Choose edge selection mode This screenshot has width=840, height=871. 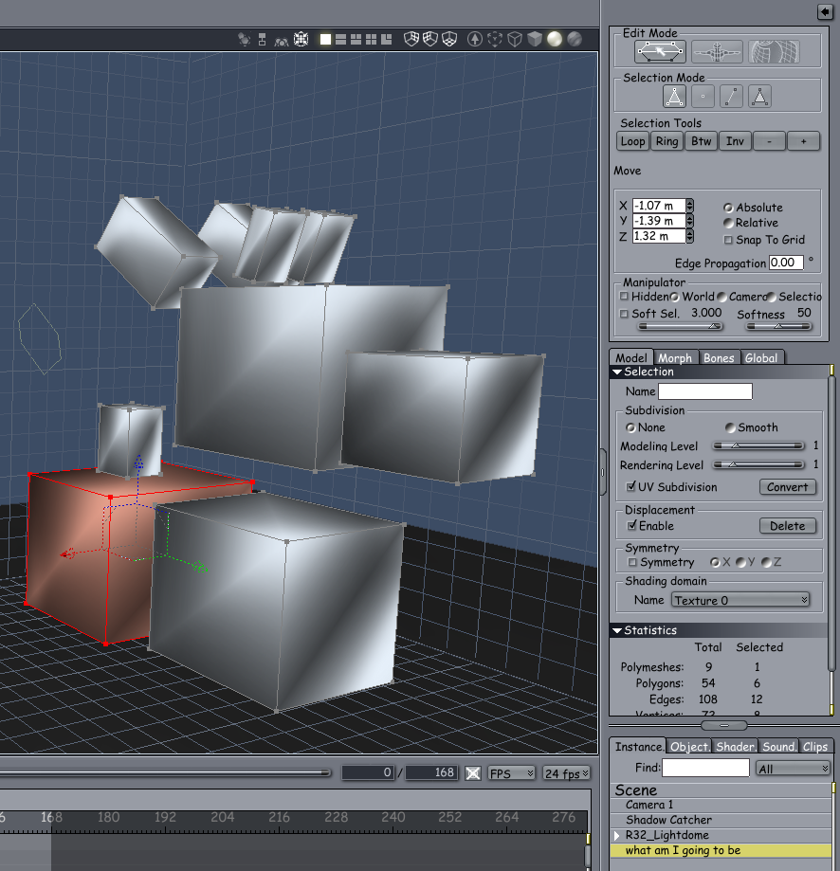731,97
